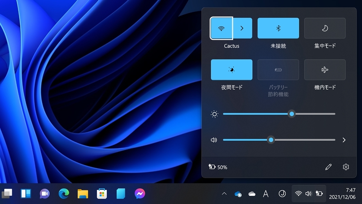This screenshot has height=204, width=362.
Task: Click the バッテリー節約機能 battery saver tile
Action: point(278,70)
